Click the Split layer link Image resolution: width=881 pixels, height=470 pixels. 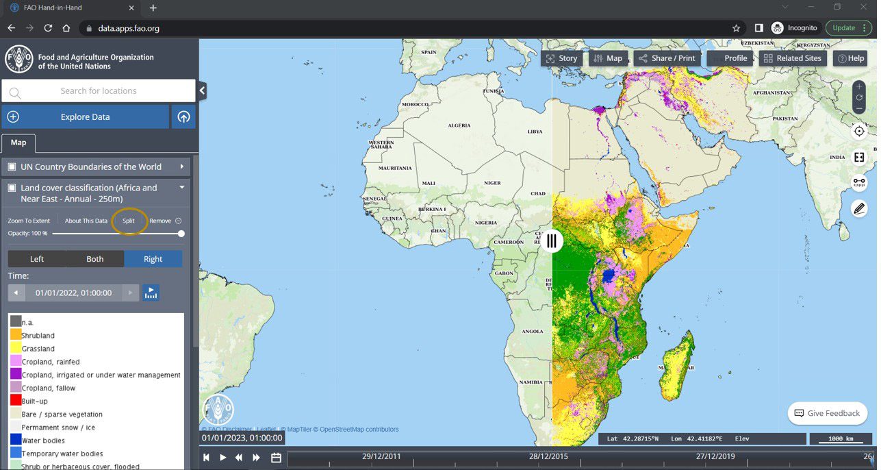tap(129, 221)
